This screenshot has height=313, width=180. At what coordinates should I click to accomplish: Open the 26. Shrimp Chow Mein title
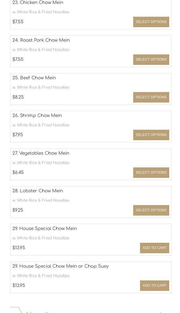click(37, 116)
